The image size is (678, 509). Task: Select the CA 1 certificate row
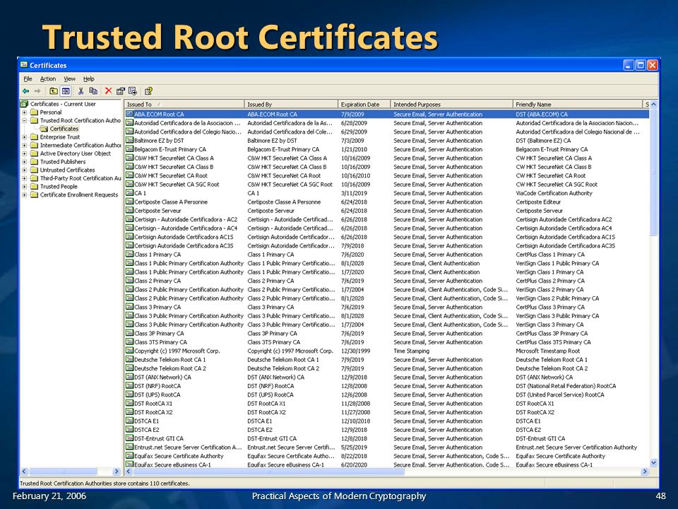pos(387,193)
